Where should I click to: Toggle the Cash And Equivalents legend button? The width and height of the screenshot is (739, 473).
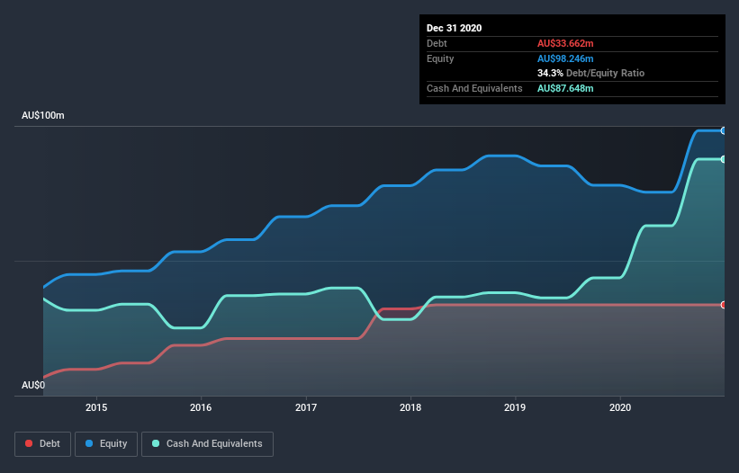[x=207, y=444]
